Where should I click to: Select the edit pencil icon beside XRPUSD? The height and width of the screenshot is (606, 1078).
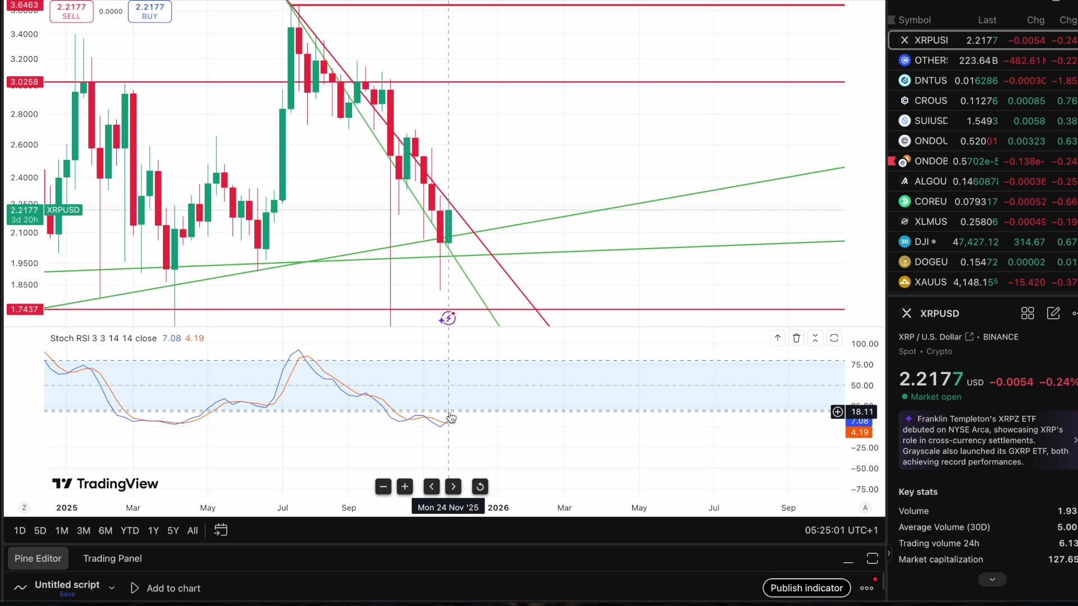(1054, 313)
